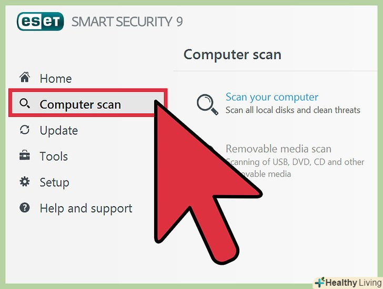Click the Computer scan page heading

pyautogui.click(x=233, y=55)
